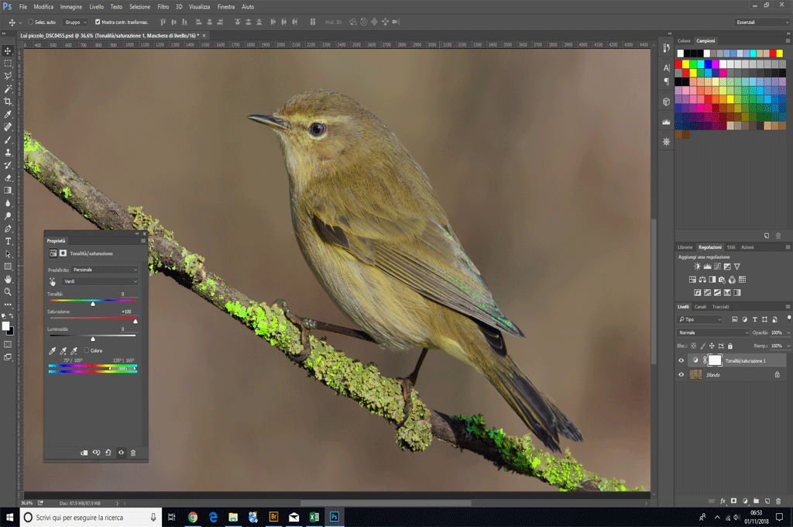
Task: Delete adjustment via Properties trash icon
Action: pos(133,453)
